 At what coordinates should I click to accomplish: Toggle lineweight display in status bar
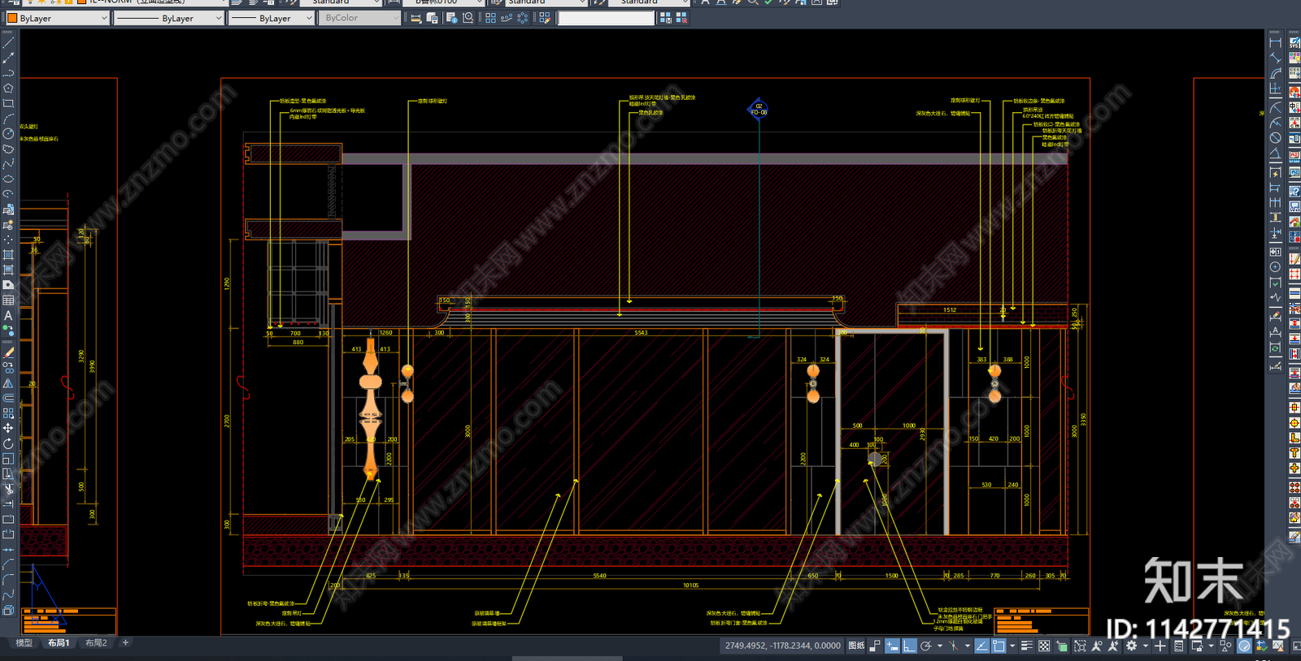[x=1027, y=646]
